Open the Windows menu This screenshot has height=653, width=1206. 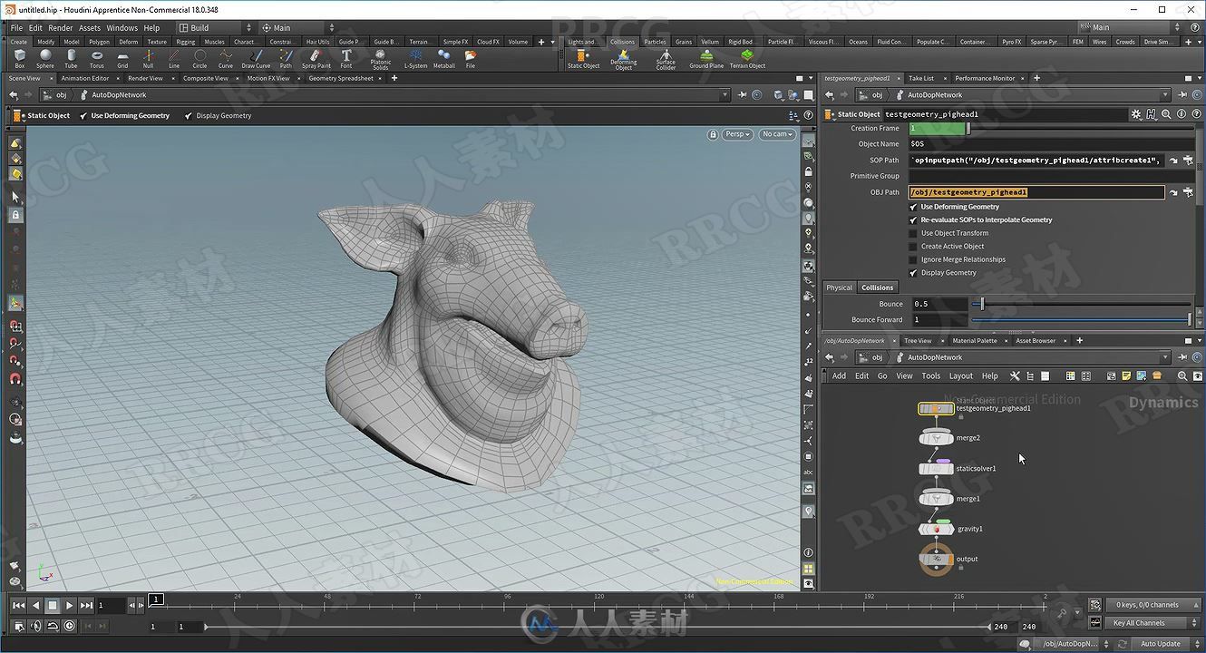coord(122,27)
